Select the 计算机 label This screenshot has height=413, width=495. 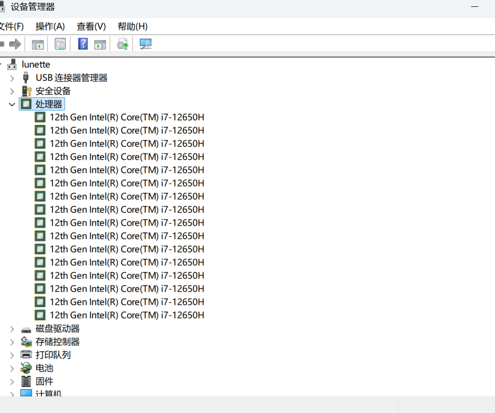(48, 393)
